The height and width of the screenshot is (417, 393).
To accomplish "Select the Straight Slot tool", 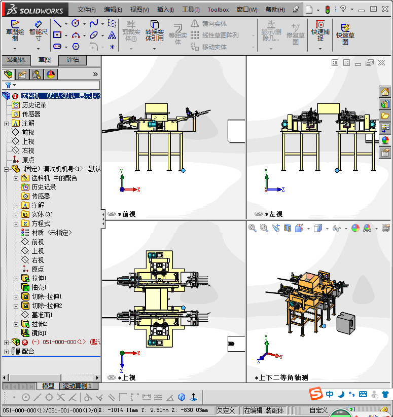I will tap(57, 47).
